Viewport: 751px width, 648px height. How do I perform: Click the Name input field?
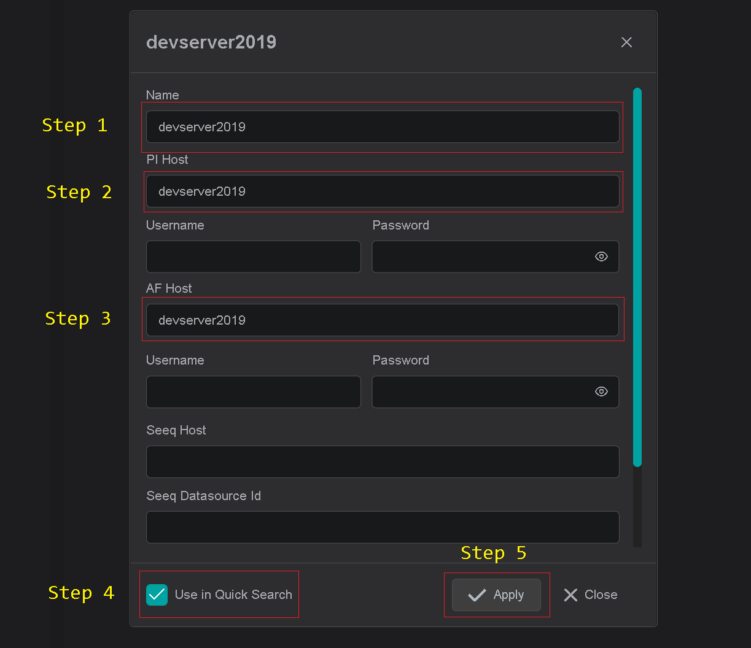tap(383, 127)
